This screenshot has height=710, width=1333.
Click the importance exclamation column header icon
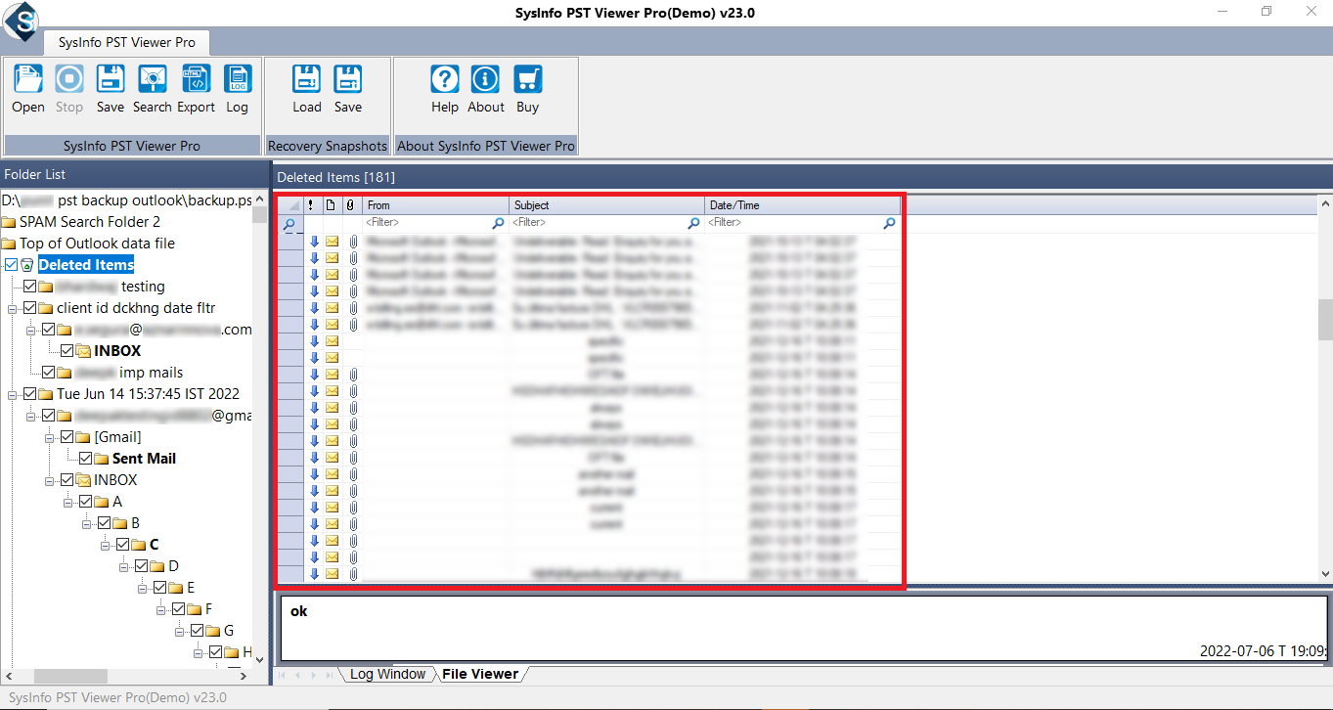click(x=311, y=205)
